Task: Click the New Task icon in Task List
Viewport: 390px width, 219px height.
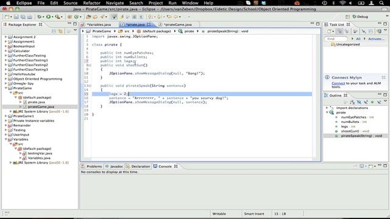Action: (329, 31)
